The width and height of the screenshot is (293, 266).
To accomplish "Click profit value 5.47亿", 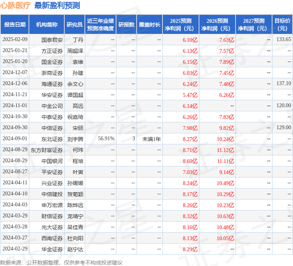I will click(190, 95).
